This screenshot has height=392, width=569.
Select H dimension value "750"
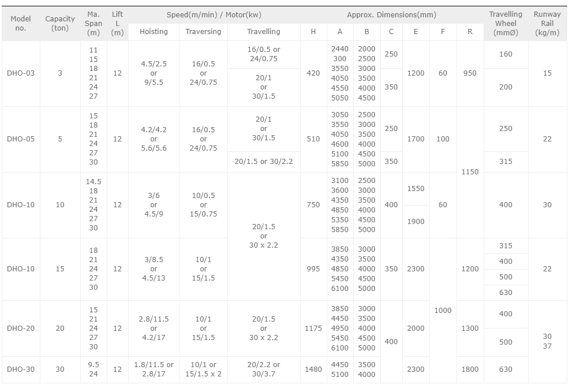pyautogui.click(x=313, y=205)
